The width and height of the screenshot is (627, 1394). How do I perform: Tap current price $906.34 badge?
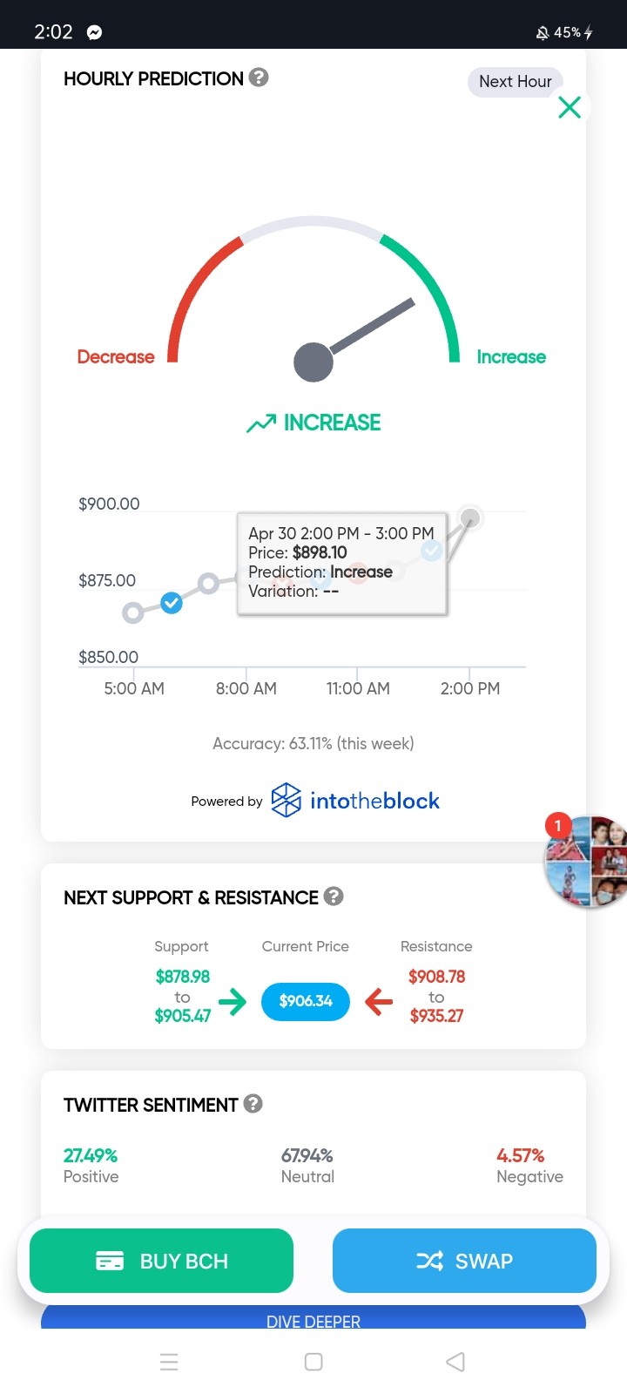(x=306, y=1001)
